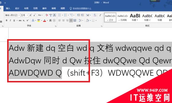Click Line and Paragraph Spacing icon

point(80,20)
